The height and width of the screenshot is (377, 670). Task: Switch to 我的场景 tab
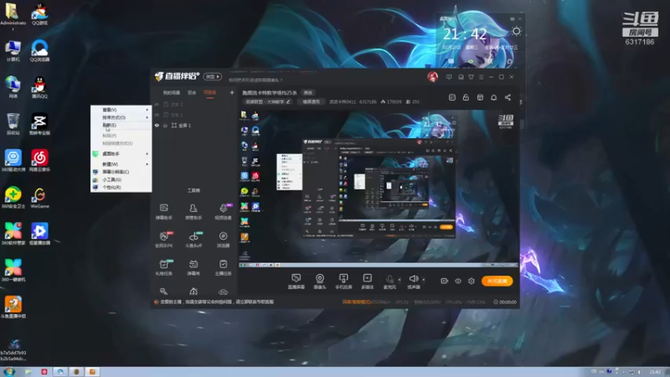click(x=172, y=93)
